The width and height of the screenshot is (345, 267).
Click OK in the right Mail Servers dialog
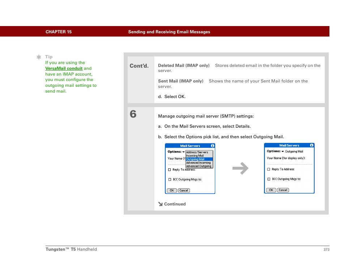click(271, 190)
